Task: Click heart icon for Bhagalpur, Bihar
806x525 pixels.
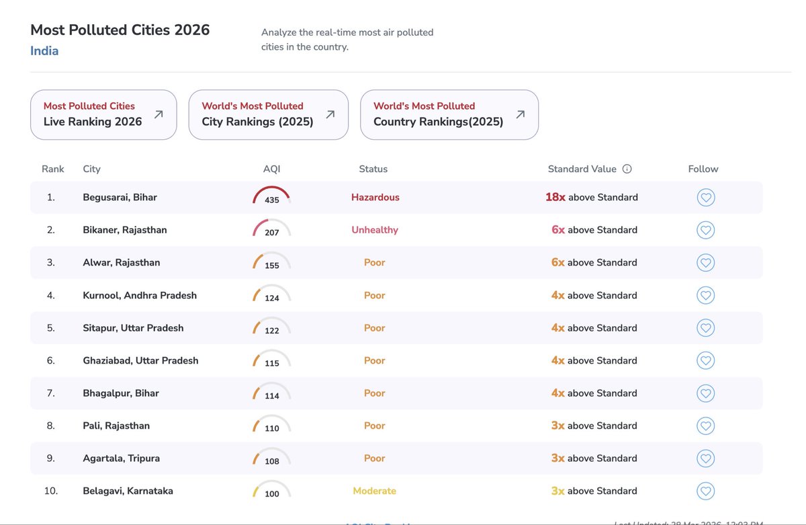Action: coord(705,393)
